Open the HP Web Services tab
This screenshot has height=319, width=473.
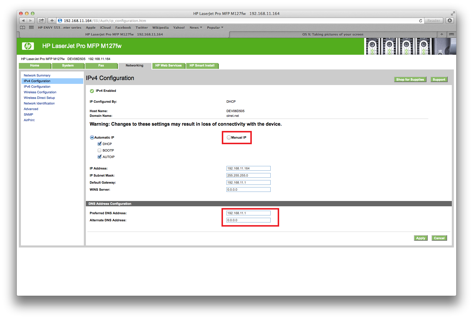(x=169, y=66)
